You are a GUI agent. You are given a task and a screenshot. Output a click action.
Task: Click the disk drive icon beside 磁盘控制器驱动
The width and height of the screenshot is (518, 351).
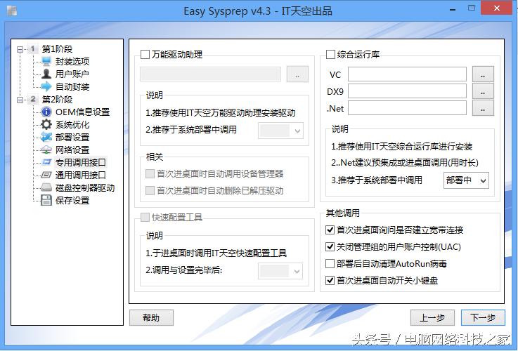click(x=46, y=187)
